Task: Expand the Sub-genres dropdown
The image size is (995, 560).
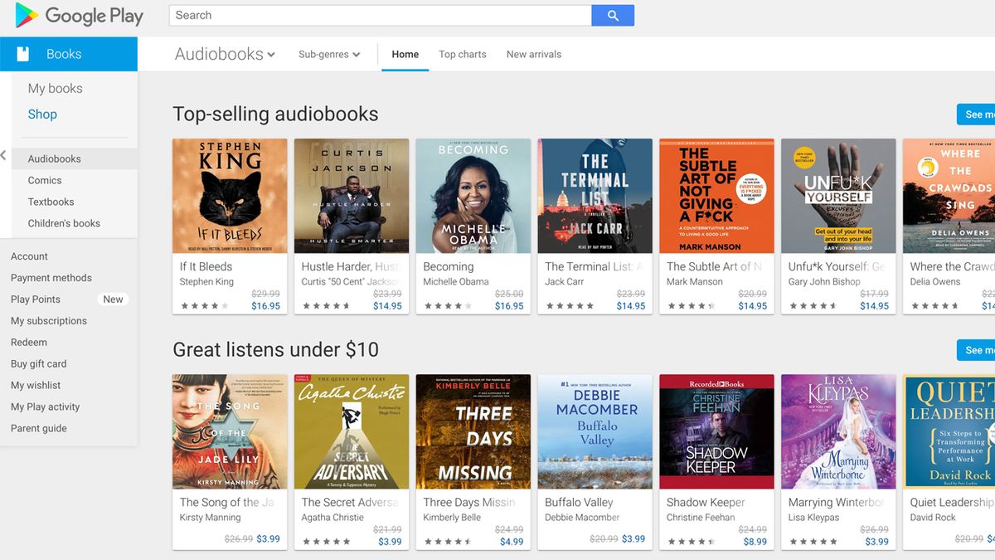Action: tap(328, 53)
